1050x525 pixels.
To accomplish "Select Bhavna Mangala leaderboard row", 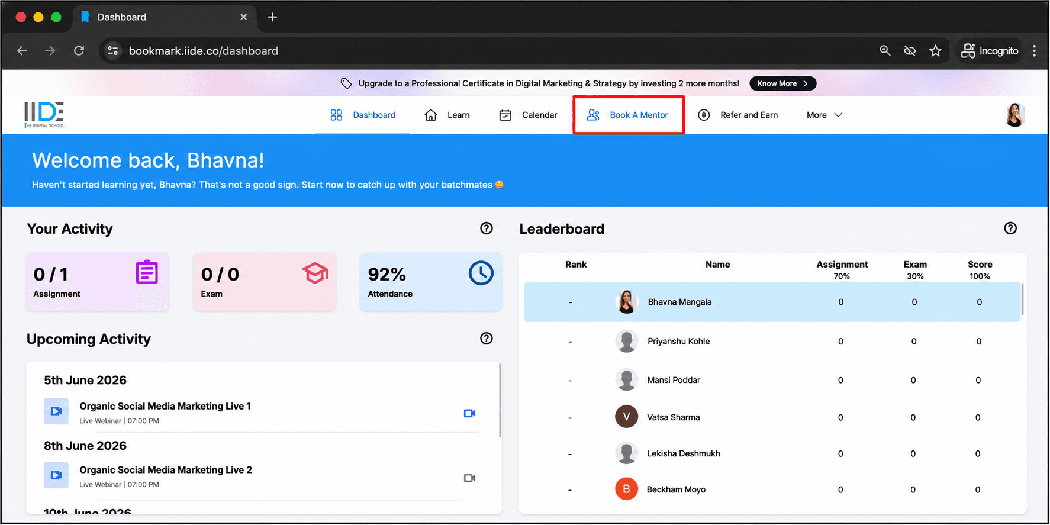I will (x=772, y=302).
